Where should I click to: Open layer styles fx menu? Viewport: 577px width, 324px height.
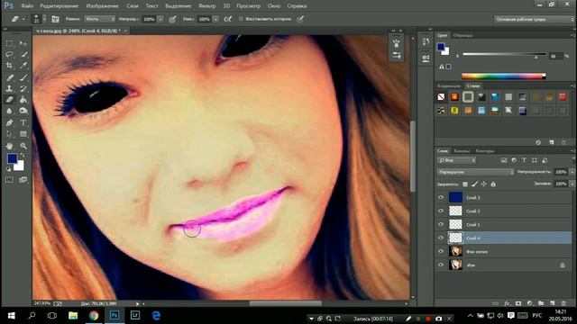tap(507, 303)
